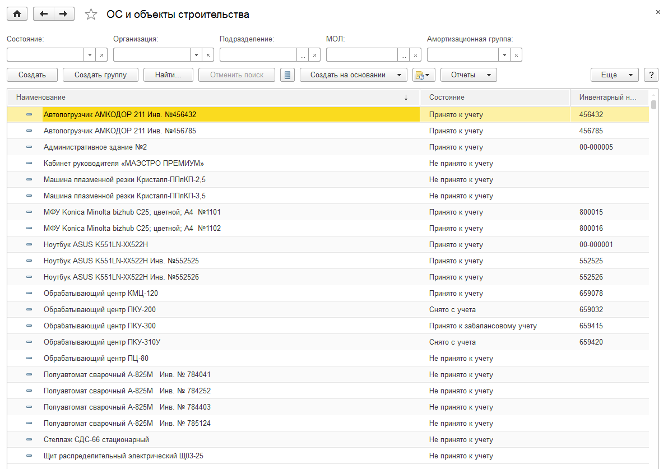This screenshot has height=469, width=668.
Task: Click the list view mode icon
Action: click(x=287, y=75)
